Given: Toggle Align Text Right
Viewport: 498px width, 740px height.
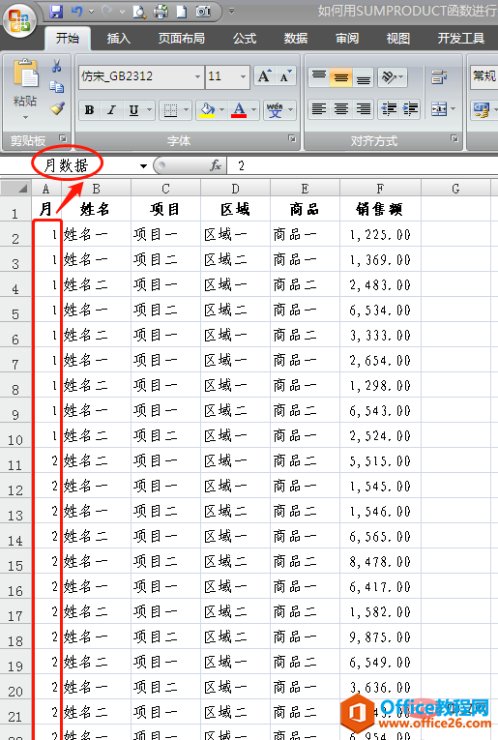Looking at the screenshot, I should tap(364, 109).
